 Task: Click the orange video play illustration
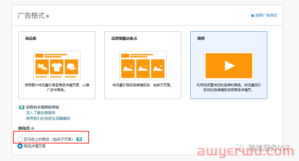coord(229,66)
